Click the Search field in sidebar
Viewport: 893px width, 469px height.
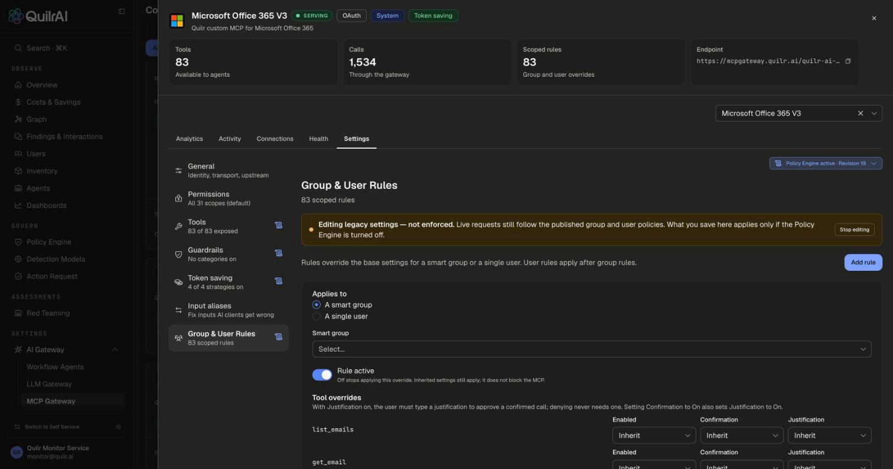click(67, 48)
